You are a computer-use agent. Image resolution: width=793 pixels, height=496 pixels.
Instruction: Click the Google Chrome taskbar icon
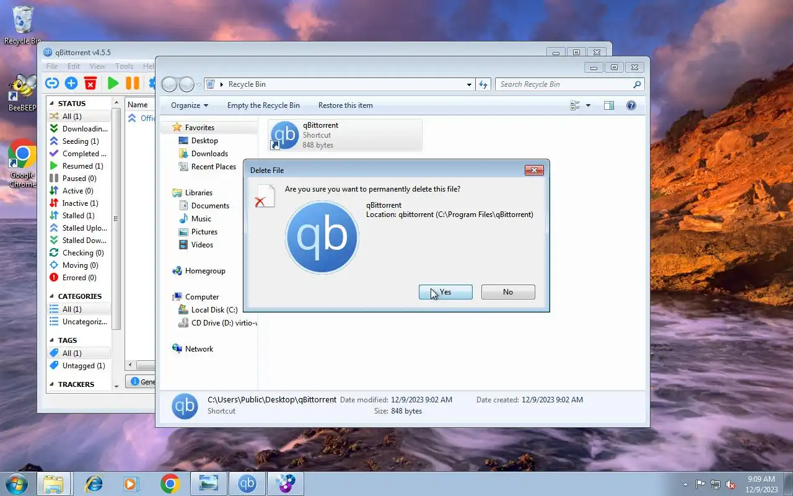[x=170, y=484]
